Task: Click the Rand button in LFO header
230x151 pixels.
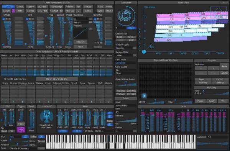Action: (x=100, y=7)
